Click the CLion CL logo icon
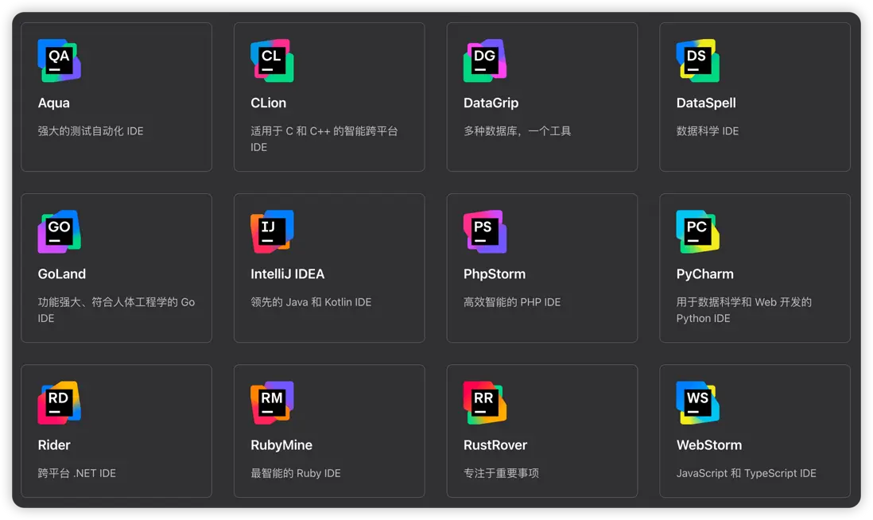This screenshot has width=873, height=520. [272, 60]
